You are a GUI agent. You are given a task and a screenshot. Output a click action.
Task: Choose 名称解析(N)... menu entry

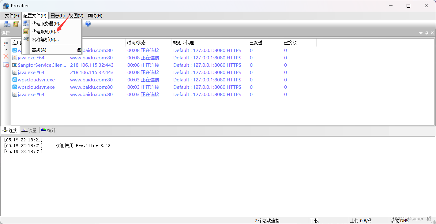click(x=51, y=39)
